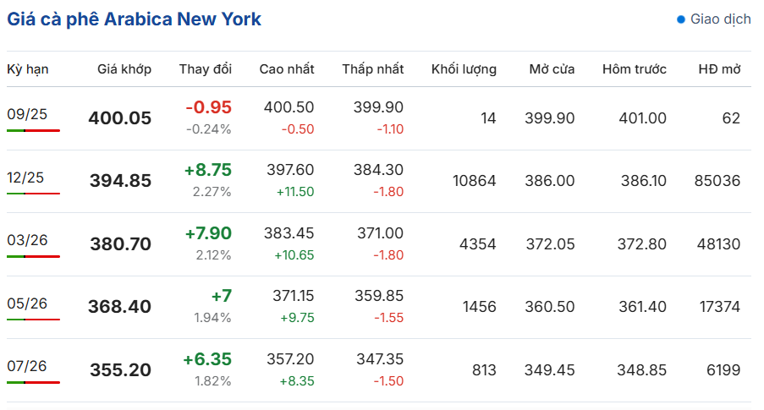Screen dimensions: 764x410
Task: Select the 05/26 contract term
Action: click(27, 303)
